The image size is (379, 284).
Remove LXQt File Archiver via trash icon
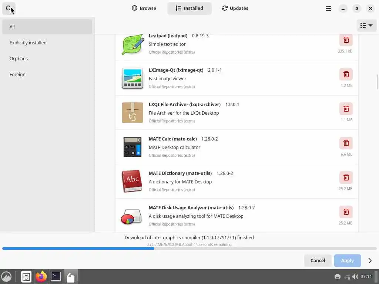click(346, 109)
